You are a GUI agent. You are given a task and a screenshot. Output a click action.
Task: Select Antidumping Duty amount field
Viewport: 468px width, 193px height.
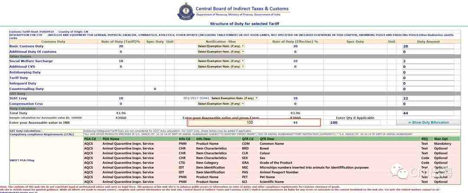click(428, 72)
